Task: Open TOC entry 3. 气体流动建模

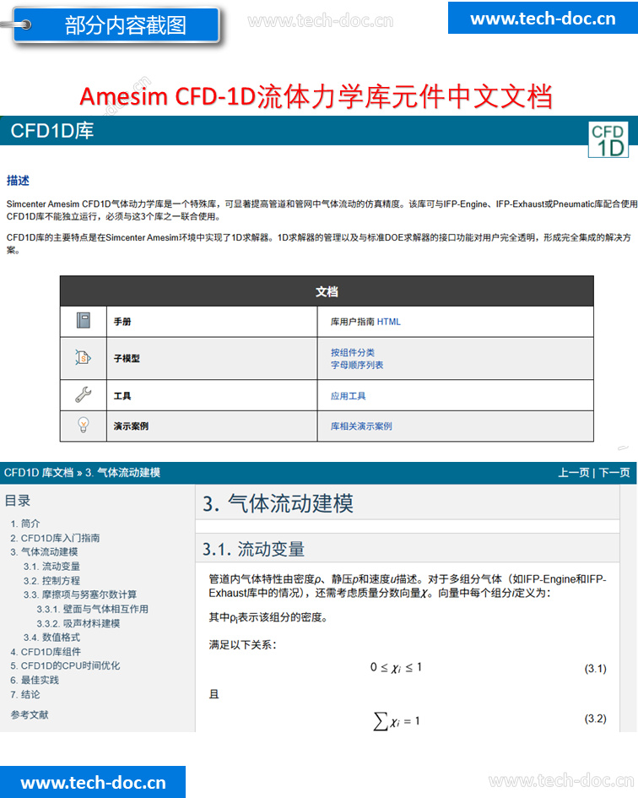Action: coord(44,552)
